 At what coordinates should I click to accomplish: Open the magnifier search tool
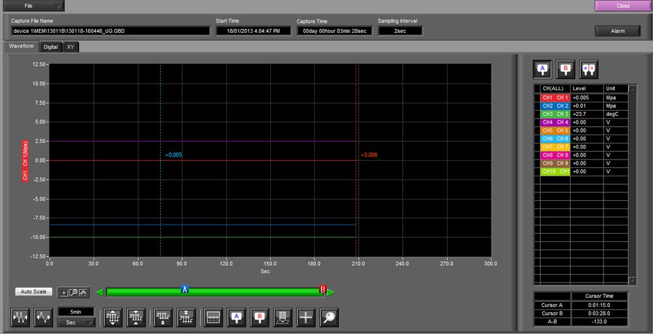(x=329, y=318)
